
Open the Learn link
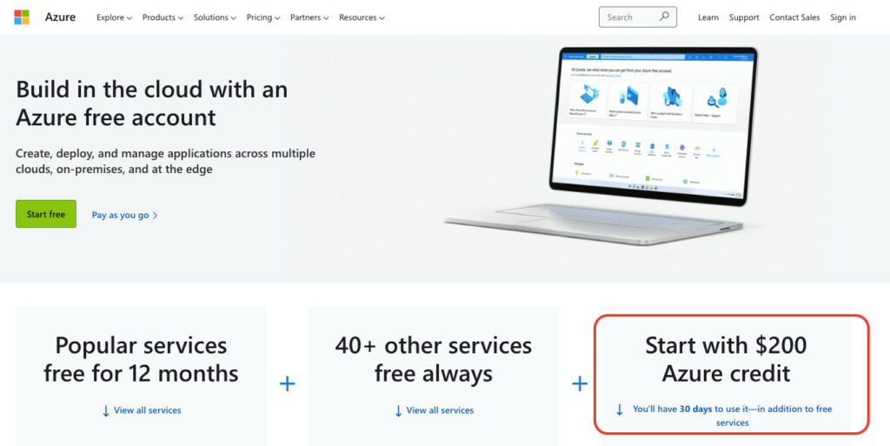click(x=707, y=17)
